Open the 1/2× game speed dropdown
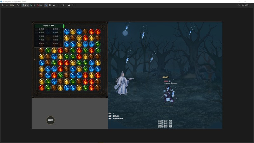Image resolution: width=254 pixels, height=143 pixels. pyautogui.click(x=12, y=5)
